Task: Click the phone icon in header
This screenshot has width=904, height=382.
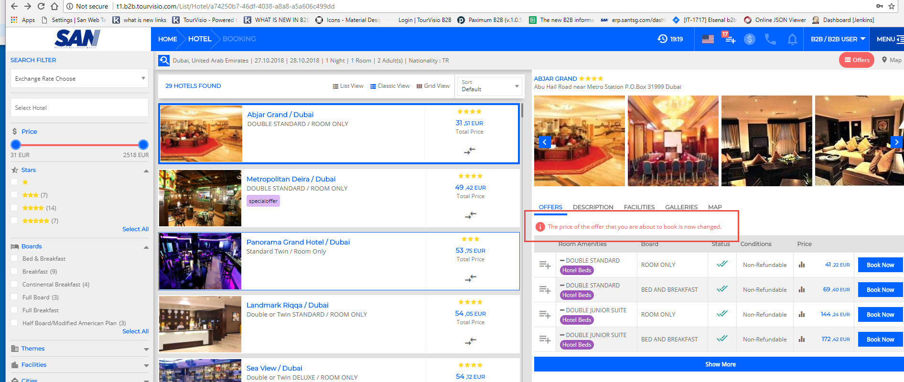Action: tap(770, 39)
